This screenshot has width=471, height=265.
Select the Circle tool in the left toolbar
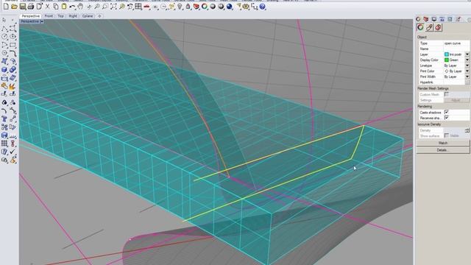point(4,36)
